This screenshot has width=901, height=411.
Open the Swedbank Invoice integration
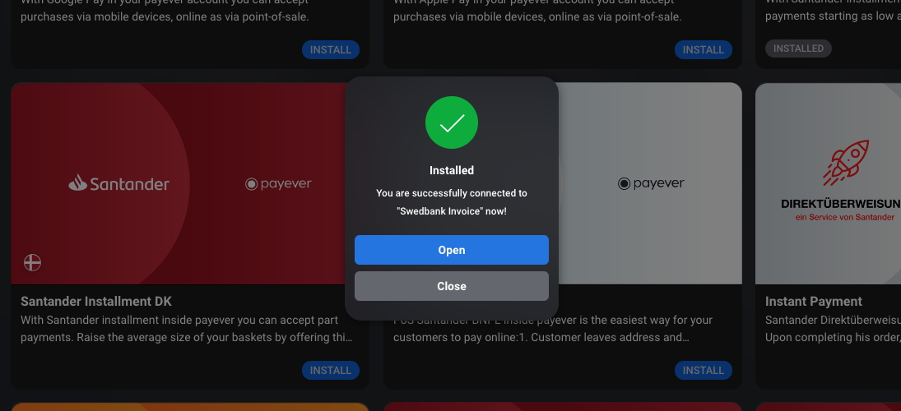(x=452, y=250)
